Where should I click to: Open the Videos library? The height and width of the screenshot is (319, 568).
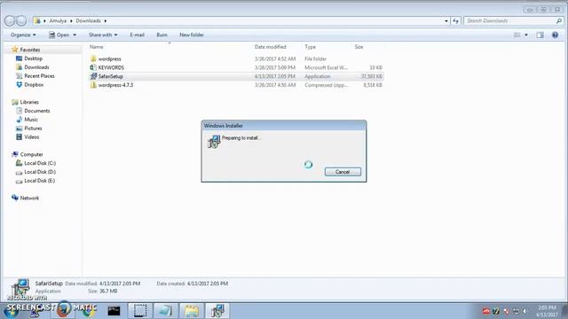coord(32,137)
